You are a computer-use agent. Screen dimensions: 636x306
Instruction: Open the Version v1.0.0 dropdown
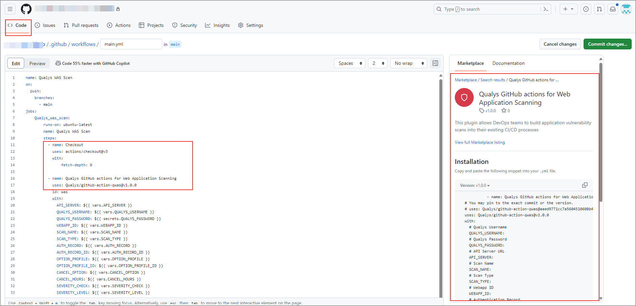point(475,185)
